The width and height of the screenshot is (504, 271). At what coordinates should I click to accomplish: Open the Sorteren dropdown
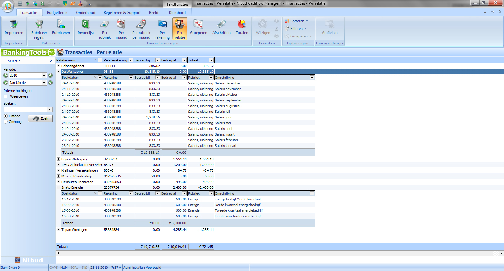click(x=297, y=21)
